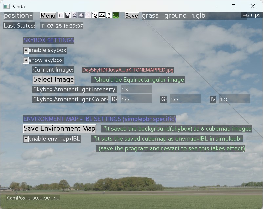Click the chart axes icon in toolbar
The image size is (263, 209).
tap(61, 15)
